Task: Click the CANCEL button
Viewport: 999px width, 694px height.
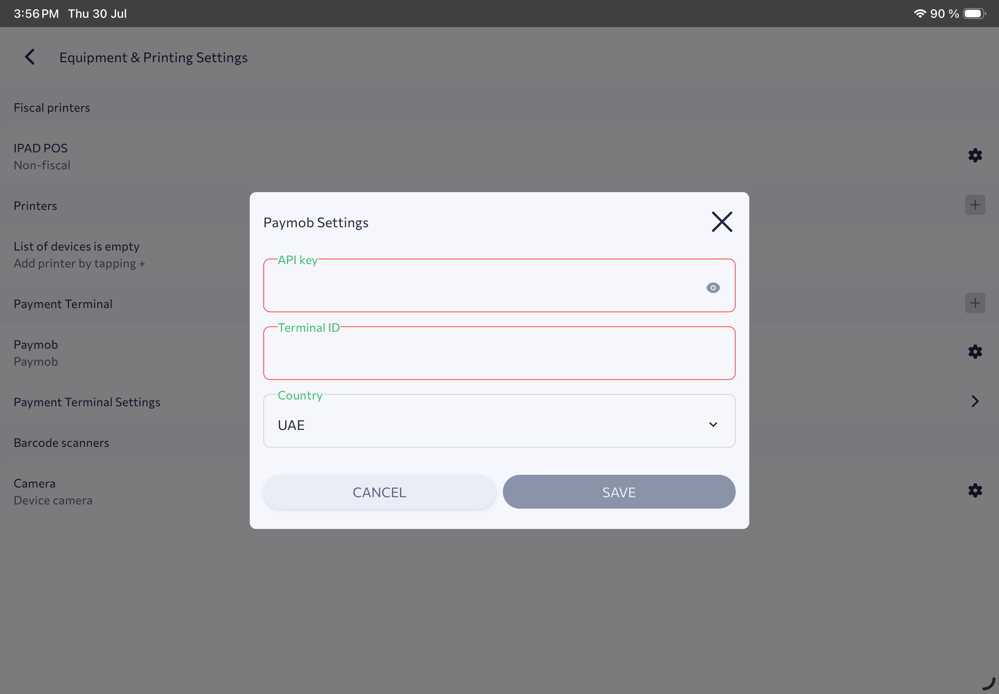Action: [379, 492]
